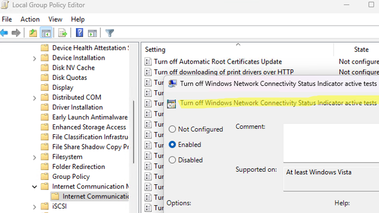Click the Driver Installation folder icon
This screenshot has height=213, width=379.
45,107
